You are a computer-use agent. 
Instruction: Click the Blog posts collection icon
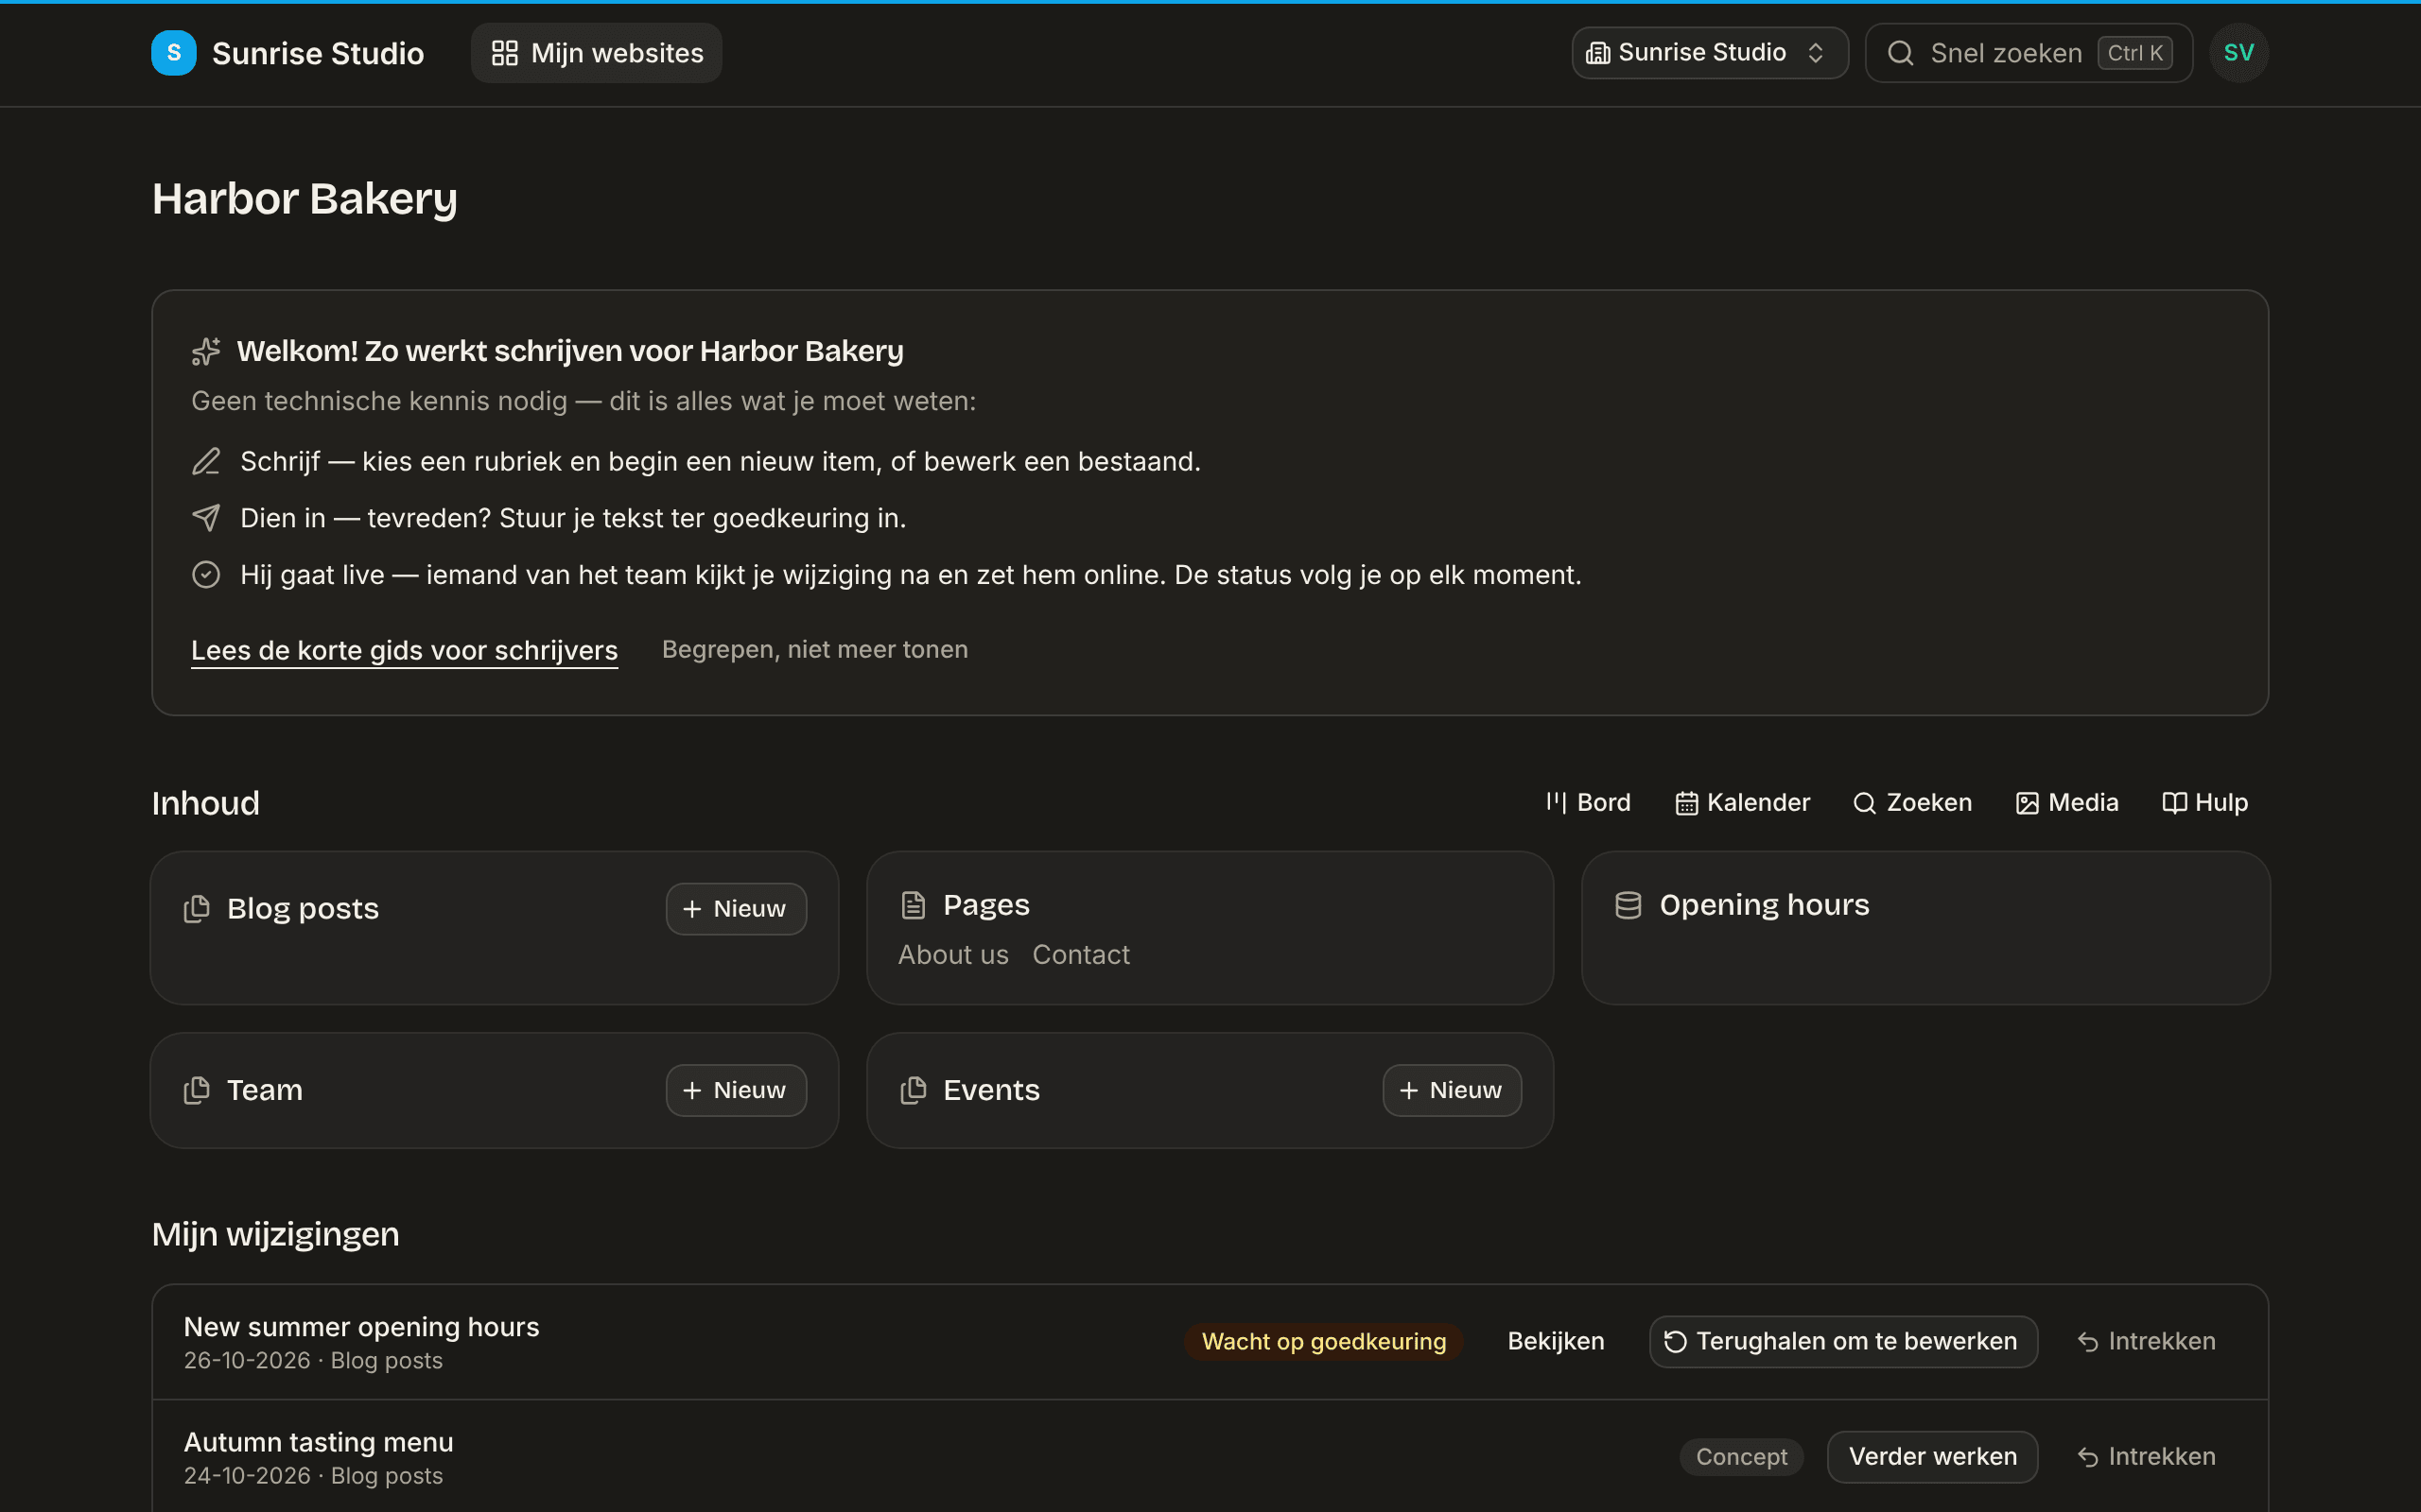(x=197, y=909)
